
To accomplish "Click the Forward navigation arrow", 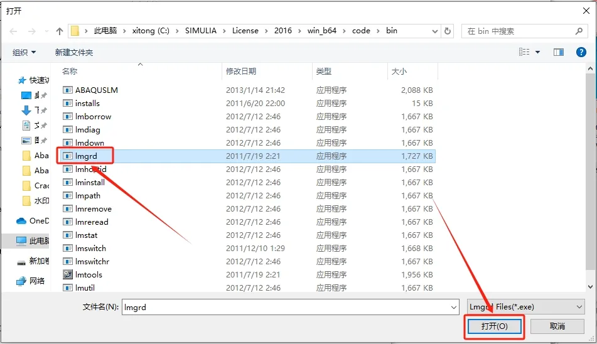I will point(32,31).
